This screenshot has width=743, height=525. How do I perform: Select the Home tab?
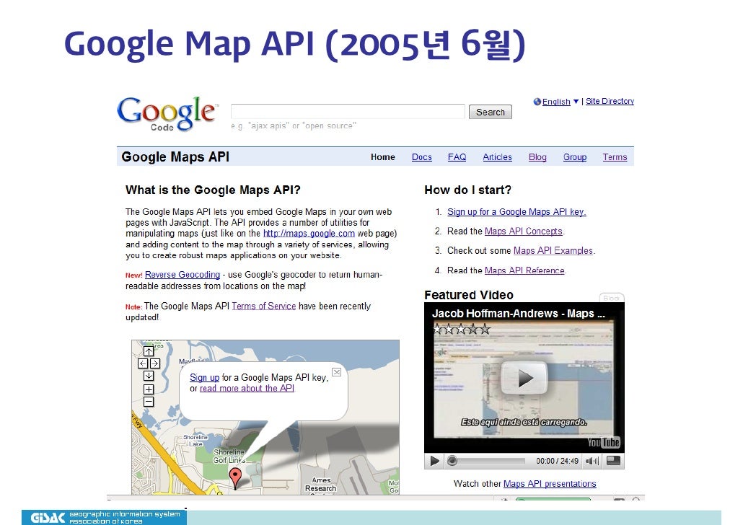(383, 156)
